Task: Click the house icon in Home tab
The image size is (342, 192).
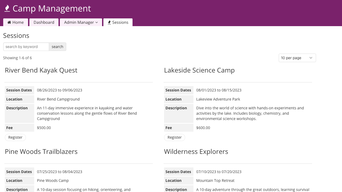Action: [x=9, y=22]
